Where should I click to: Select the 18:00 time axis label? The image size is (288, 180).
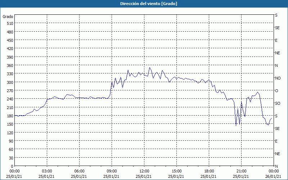coord(209,171)
